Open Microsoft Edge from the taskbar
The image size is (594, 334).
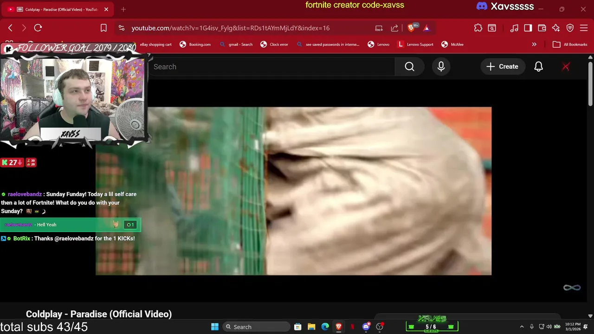point(325,327)
